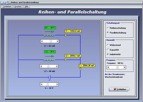
Task: Increase frequency with right scrollbar arrow
Action: [125, 67]
